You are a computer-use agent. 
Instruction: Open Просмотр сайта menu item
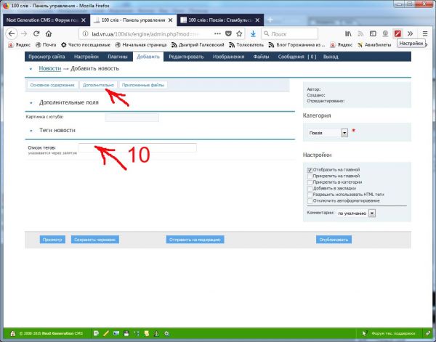47,57
